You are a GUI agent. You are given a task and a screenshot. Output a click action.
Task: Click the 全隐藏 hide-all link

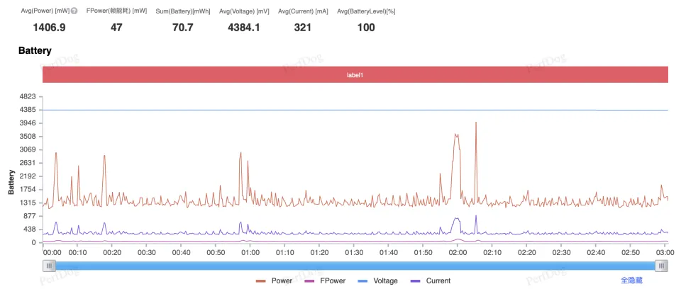tap(631, 280)
